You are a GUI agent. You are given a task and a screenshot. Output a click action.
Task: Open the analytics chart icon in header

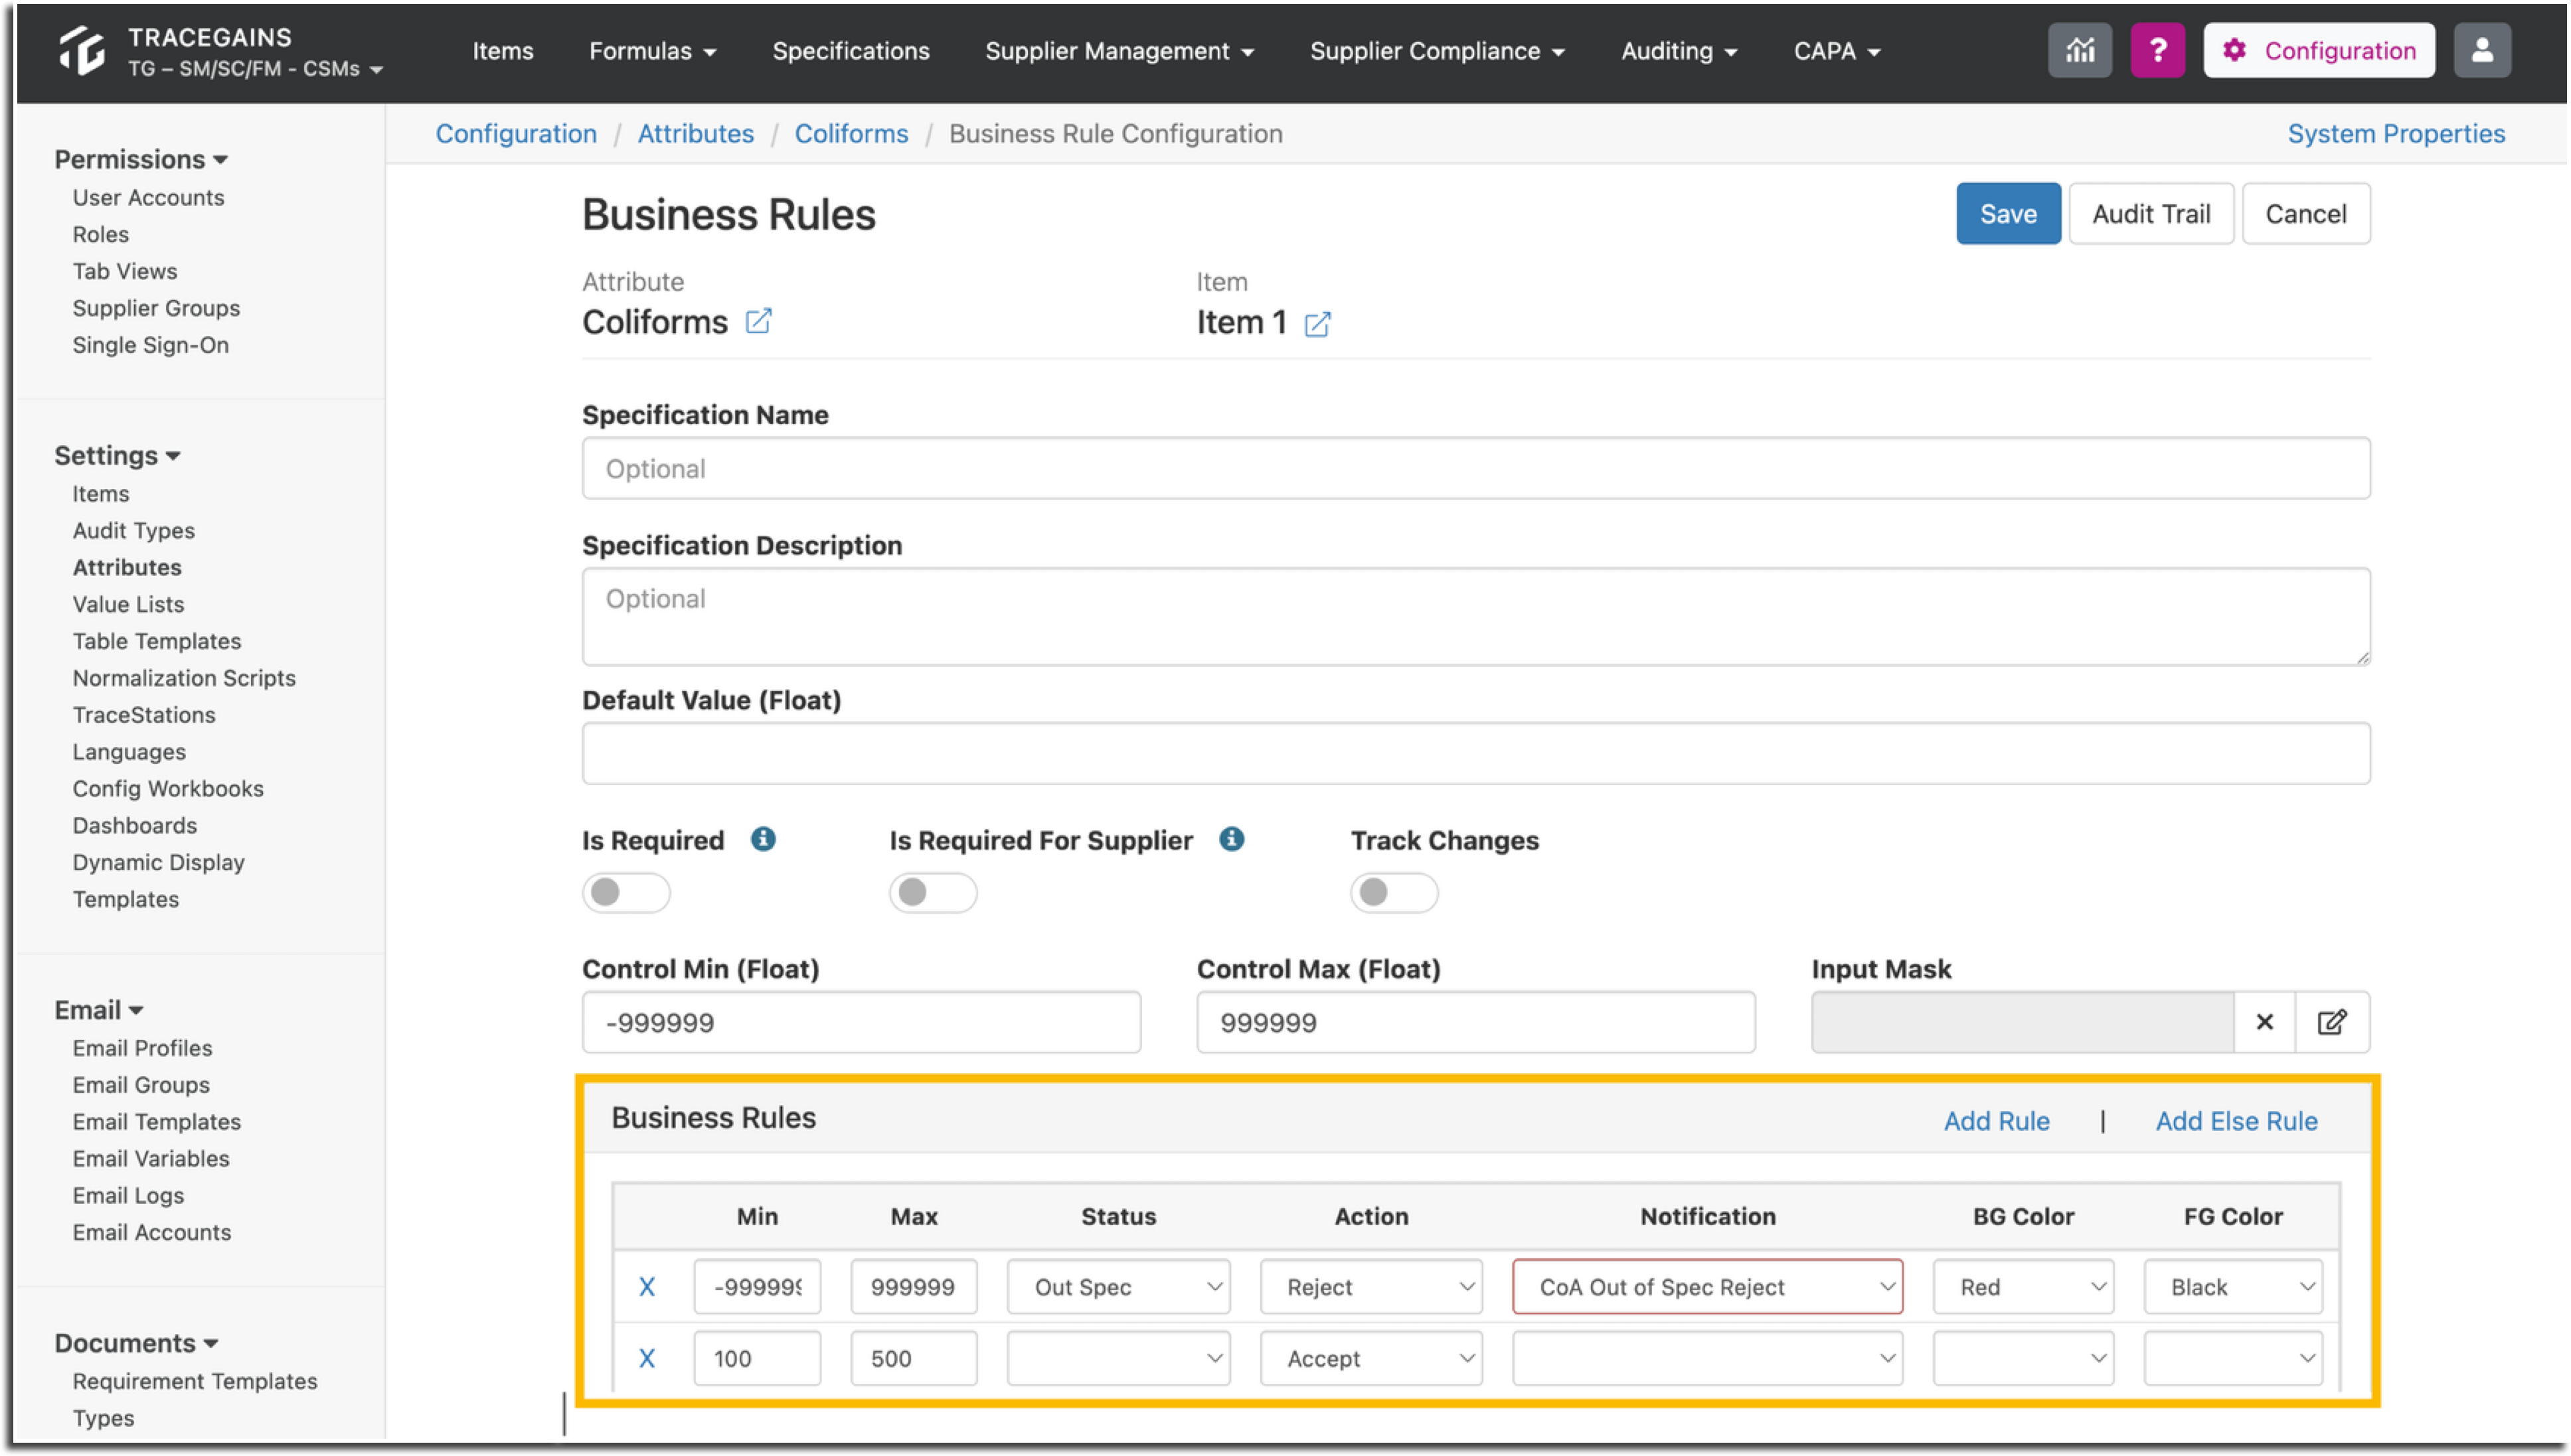click(x=2079, y=51)
